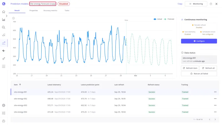
Task: Go back to Prediction models breadcrumb
Action: click(x=19, y=4)
